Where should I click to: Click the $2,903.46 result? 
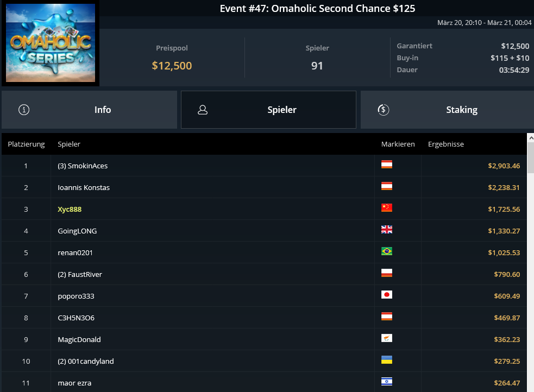pos(504,166)
